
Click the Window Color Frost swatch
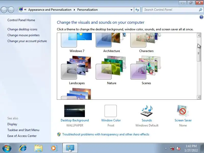pos(111,111)
